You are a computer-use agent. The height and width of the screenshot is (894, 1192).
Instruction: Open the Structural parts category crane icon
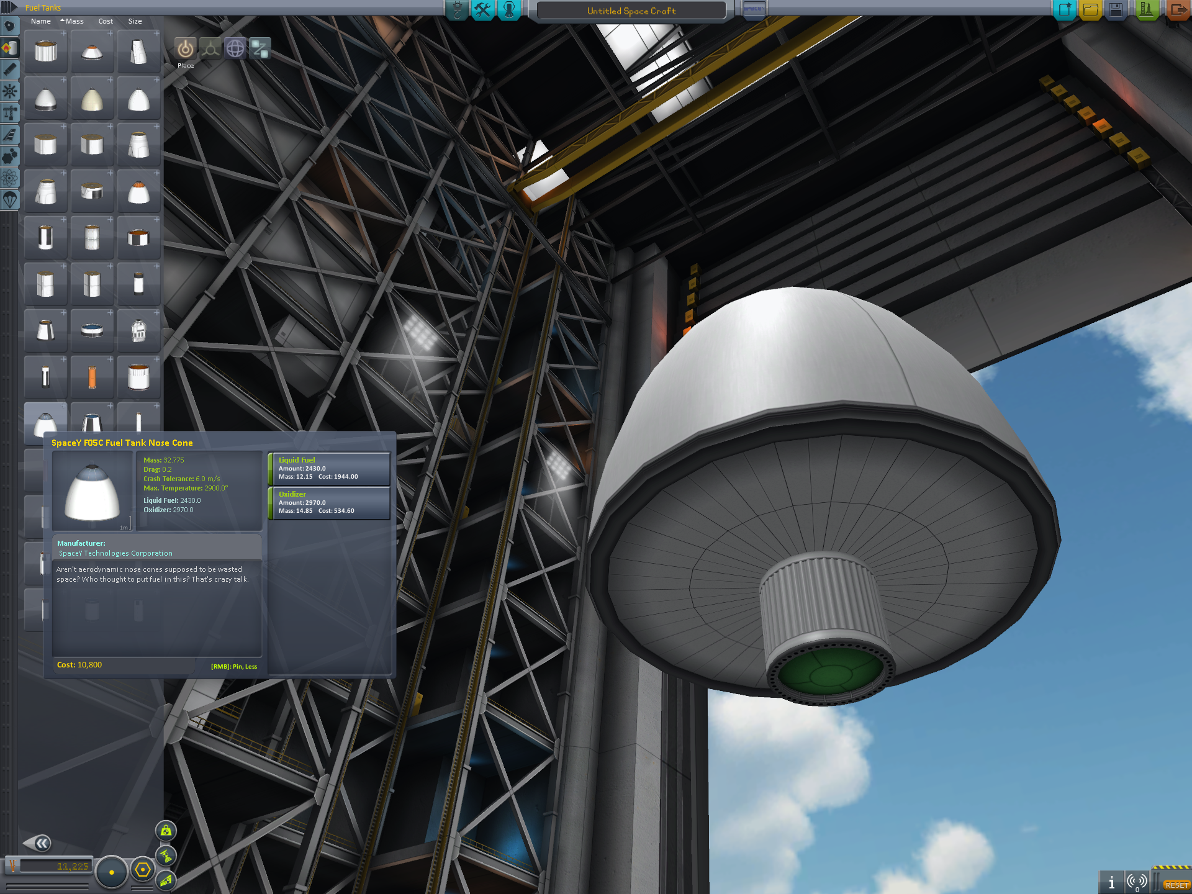pyautogui.click(x=9, y=113)
